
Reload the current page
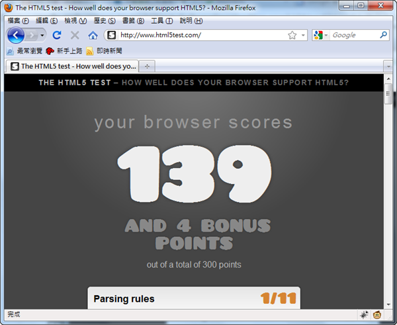coord(57,35)
